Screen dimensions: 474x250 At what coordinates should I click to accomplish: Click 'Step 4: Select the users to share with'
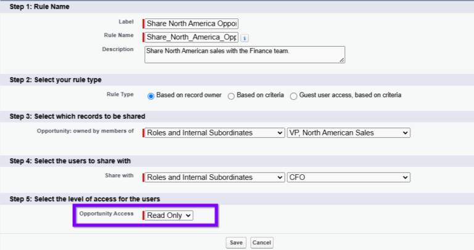tap(70, 161)
